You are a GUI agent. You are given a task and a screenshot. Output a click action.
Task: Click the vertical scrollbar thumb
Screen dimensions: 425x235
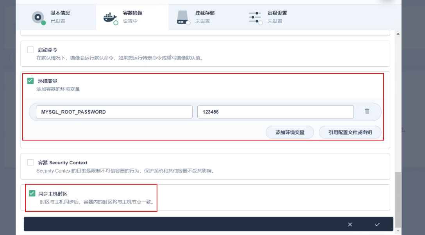(398, 199)
